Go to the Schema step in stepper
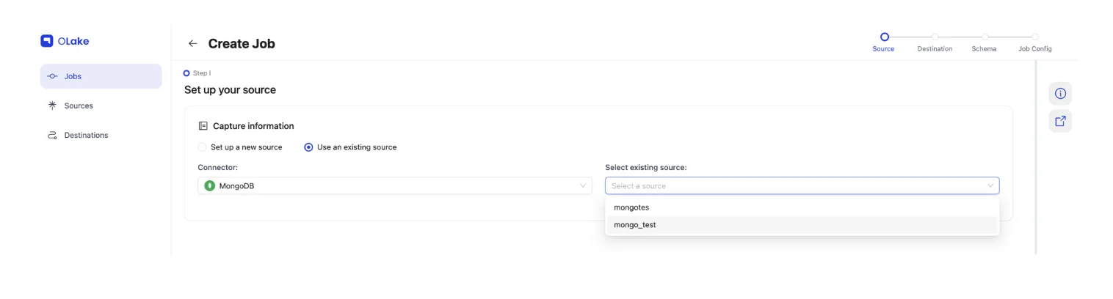This screenshot has height=299, width=1113. pos(985,37)
